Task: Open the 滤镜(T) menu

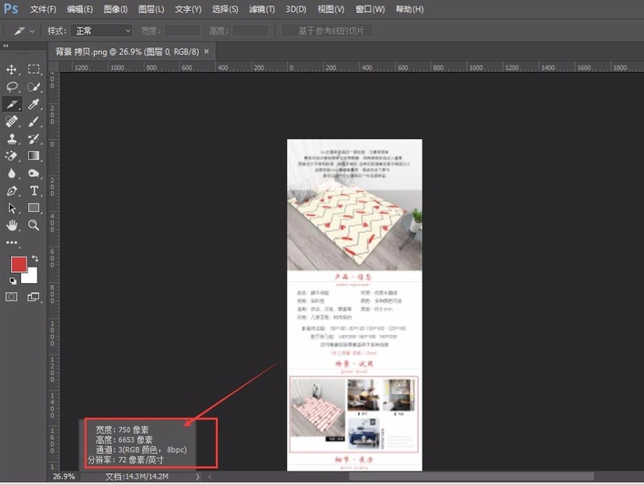Action: [x=261, y=9]
